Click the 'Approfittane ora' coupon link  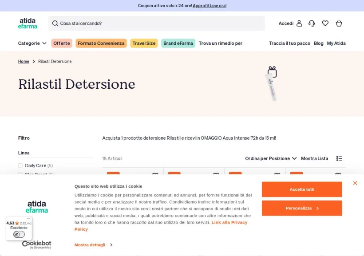pos(210,6)
